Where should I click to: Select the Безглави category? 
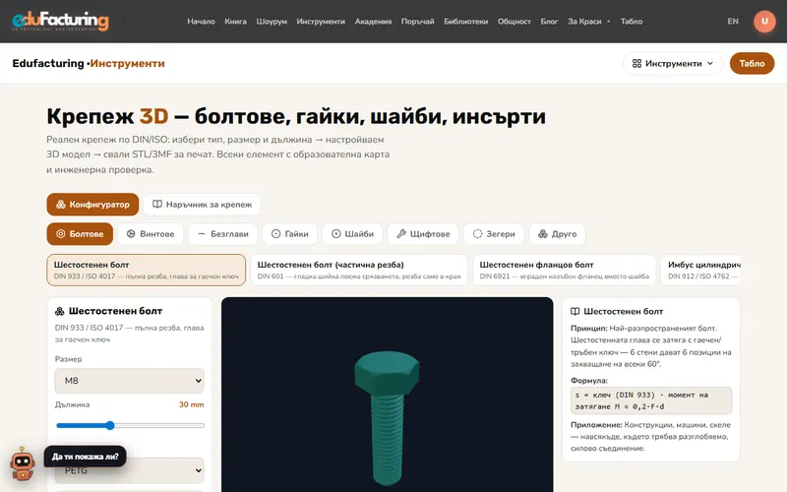pos(223,234)
